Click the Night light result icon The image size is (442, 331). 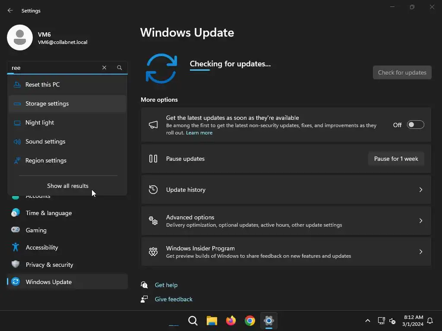pos(17,123)
